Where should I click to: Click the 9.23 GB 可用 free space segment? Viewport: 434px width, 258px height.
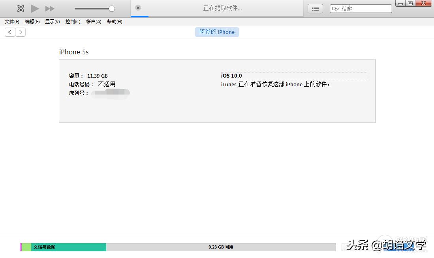221,247
